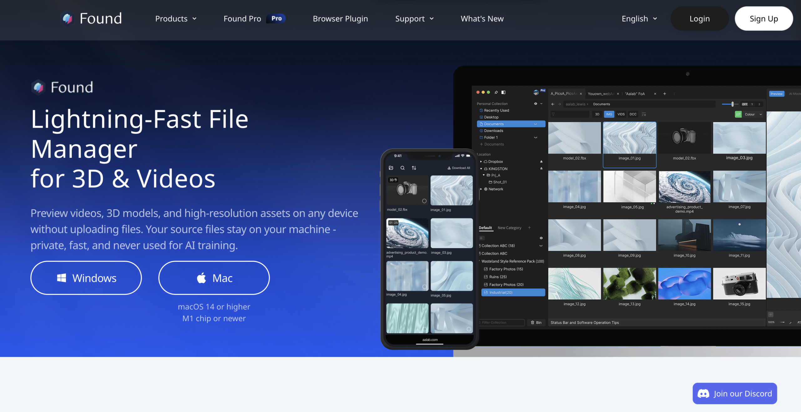
Task: Close the A_PicsA_PicsA tab
Action: pyautogui.click(x=581, y=94)
